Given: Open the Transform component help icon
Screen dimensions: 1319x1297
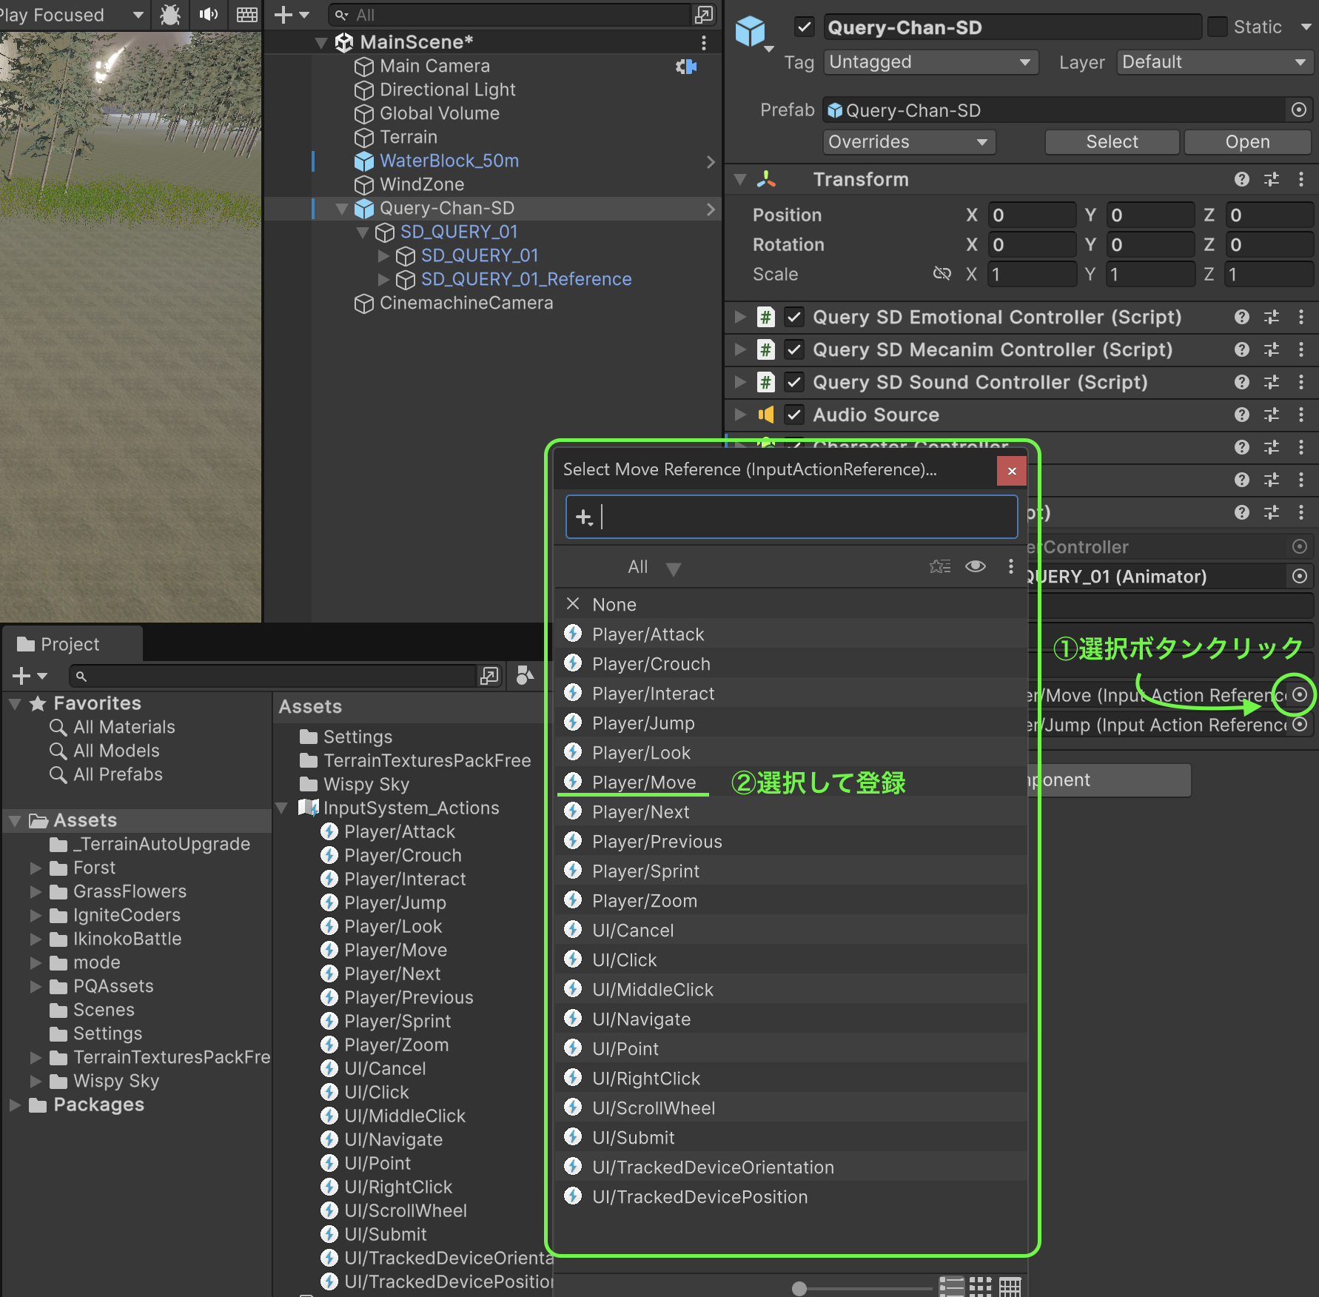Looking at the screenshot, I should 1242,179.
